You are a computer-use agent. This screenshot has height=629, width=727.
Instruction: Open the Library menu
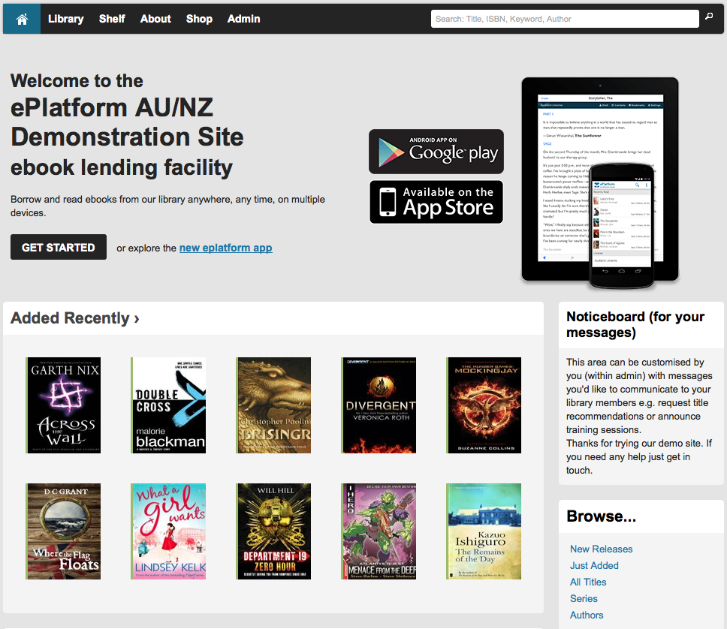pos(66,19)
